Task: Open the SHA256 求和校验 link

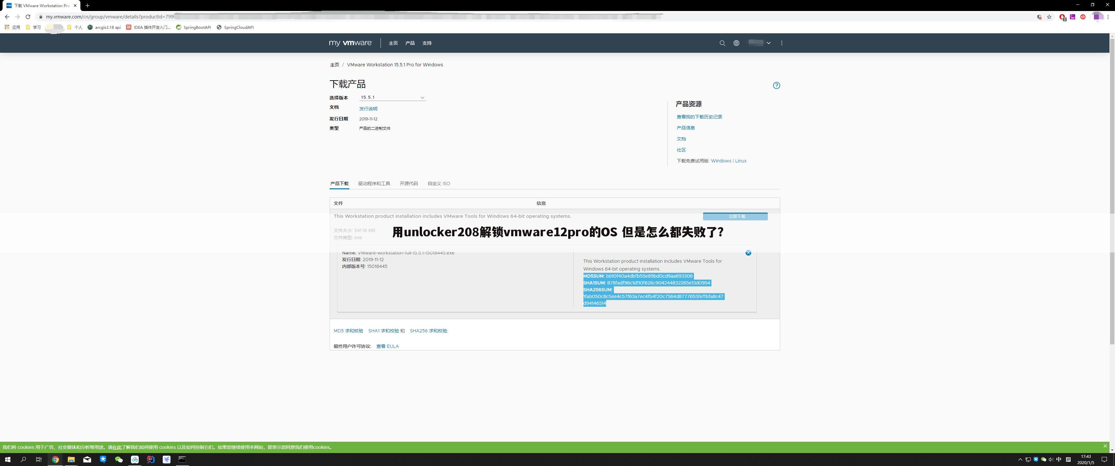Action: pos(428,331)
